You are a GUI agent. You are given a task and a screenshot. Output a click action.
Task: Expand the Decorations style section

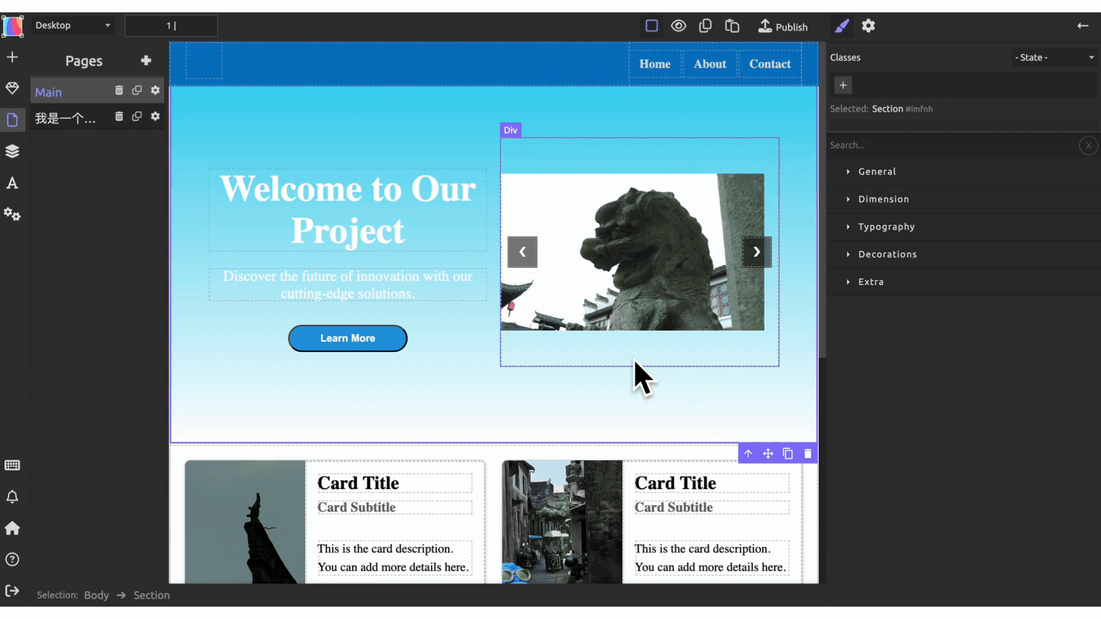[887, 254]
